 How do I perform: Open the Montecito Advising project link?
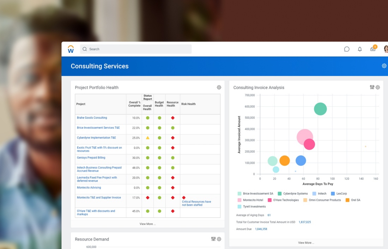89,188
